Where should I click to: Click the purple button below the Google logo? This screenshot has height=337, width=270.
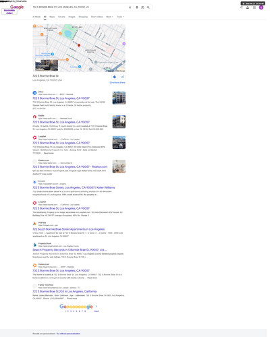coord(9,11)
